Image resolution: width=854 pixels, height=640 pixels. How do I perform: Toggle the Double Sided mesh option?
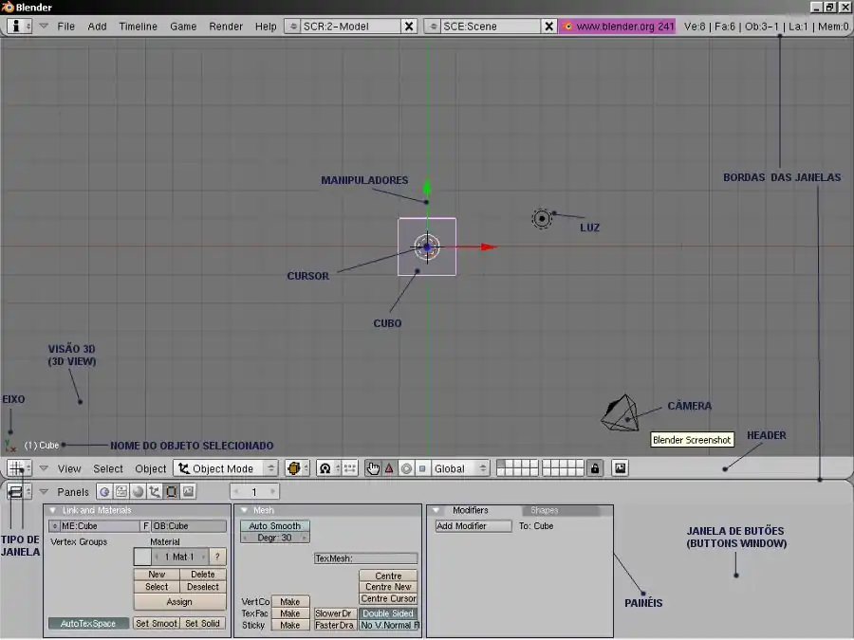coord(387,613)
